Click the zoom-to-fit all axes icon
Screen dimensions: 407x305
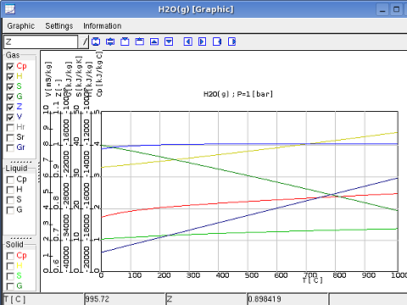tap(96, 42)
